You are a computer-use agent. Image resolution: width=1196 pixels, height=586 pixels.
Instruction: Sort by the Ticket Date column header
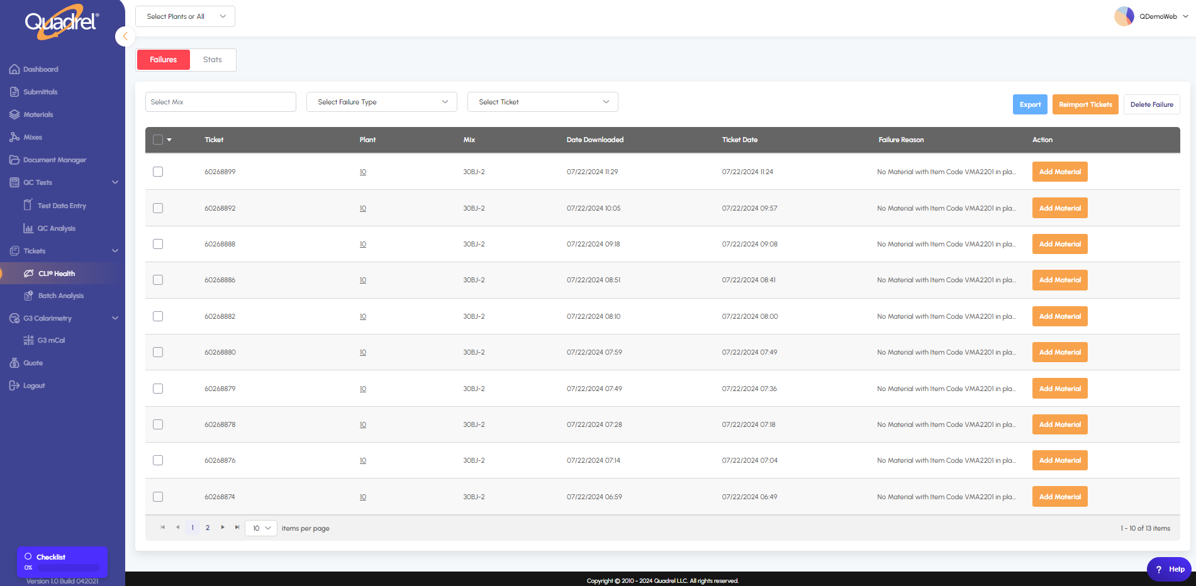pos(740,140)
